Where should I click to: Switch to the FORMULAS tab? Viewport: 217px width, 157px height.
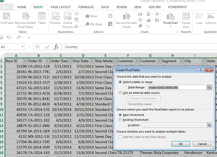coord(86,7)
